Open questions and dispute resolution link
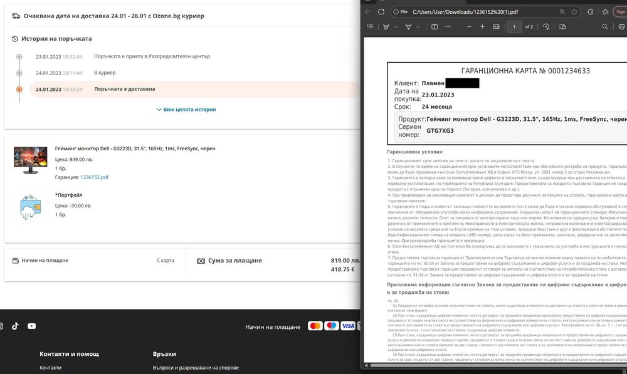Screen dimensions: 627x374 (196, 368)
